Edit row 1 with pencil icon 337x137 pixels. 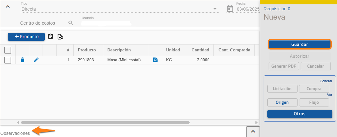point(36,60)
